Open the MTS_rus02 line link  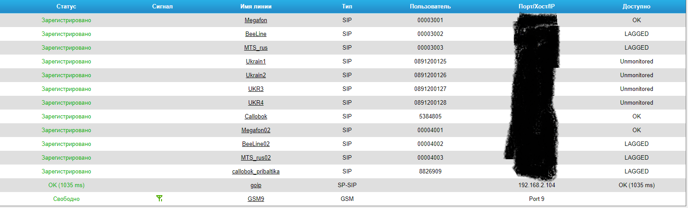256,157
